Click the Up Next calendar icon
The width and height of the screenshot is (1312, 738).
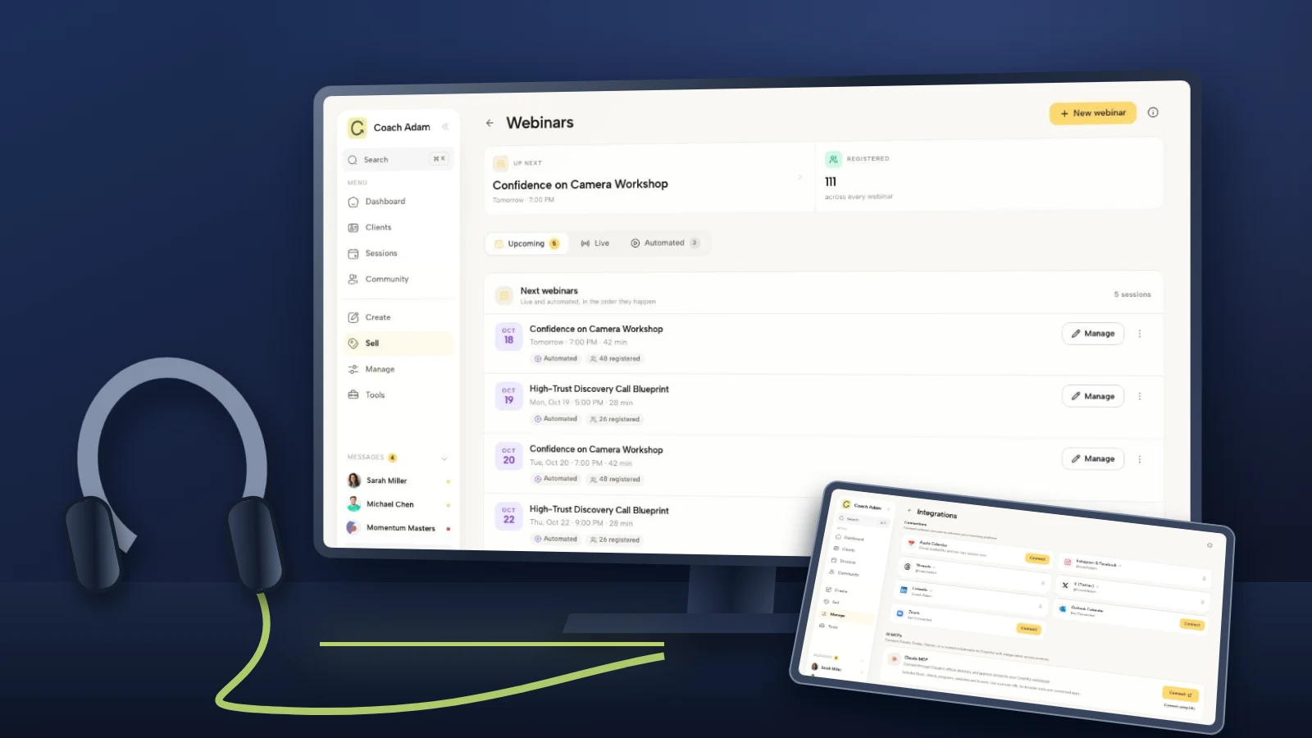pyautogui.click(x=500, y=163)
